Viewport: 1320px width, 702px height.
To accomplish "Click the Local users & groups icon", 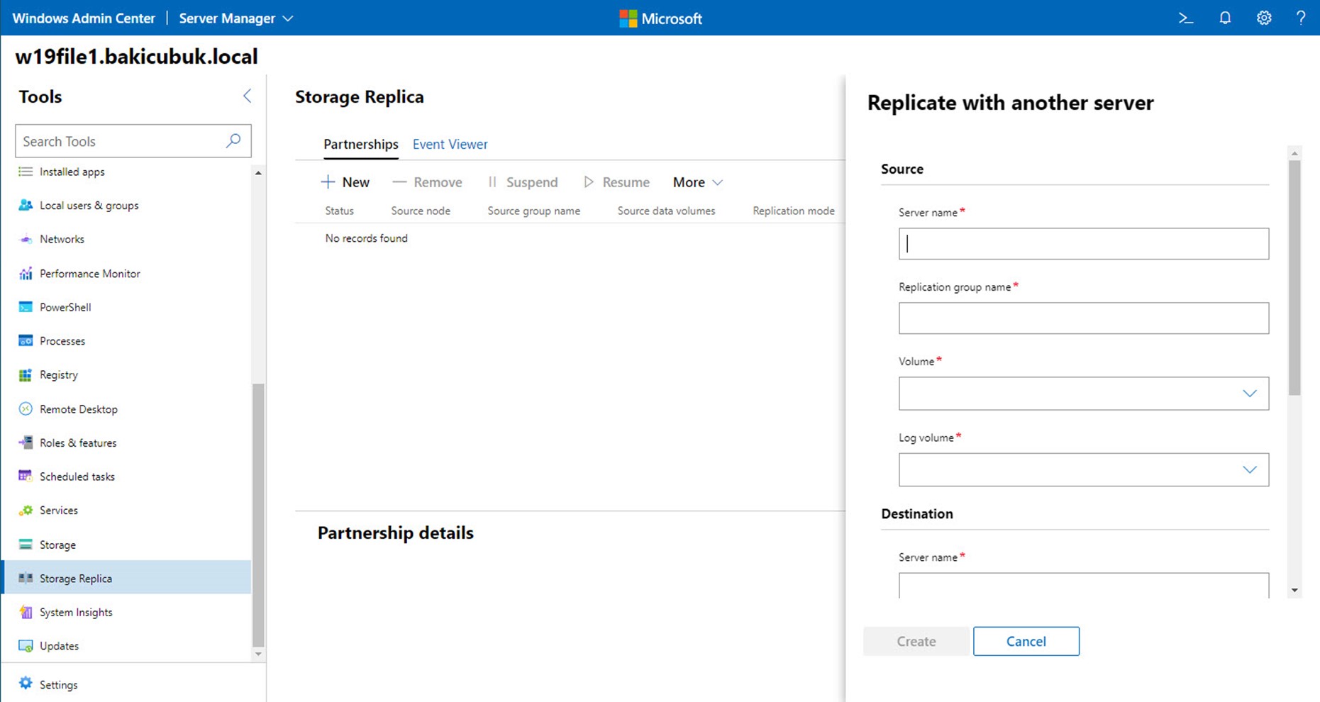I will (26, 205).
